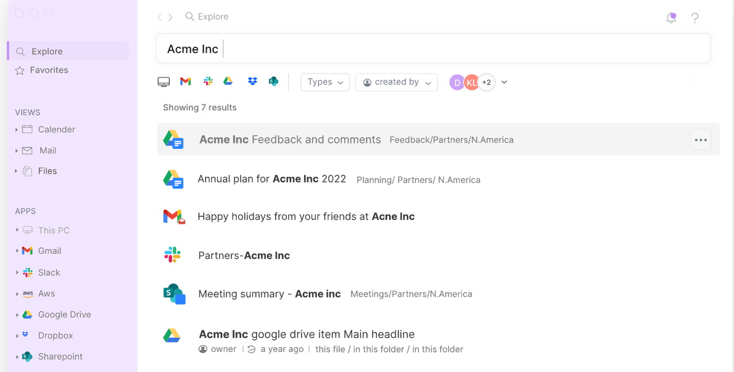Open the Types dropdown
734x372 pixels.
tap(325, 82)
